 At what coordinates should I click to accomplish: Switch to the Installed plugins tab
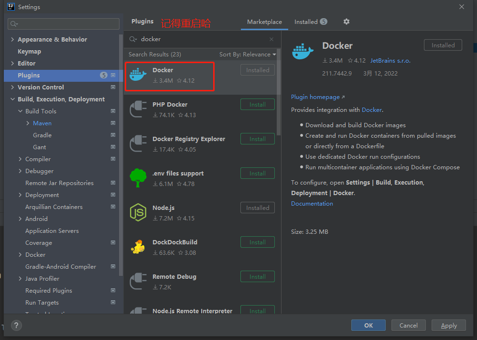(310, 22)
